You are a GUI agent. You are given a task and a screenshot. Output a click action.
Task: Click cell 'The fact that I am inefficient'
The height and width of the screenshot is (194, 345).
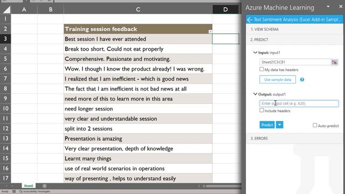[x=138, y=89]
